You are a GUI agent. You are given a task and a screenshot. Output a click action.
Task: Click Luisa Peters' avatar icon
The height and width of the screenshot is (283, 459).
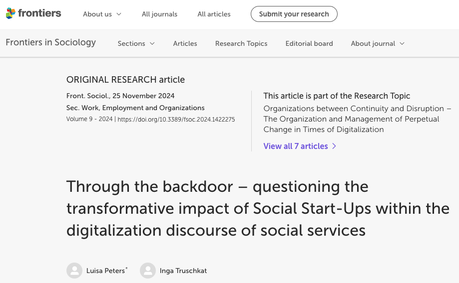point(74,271)
